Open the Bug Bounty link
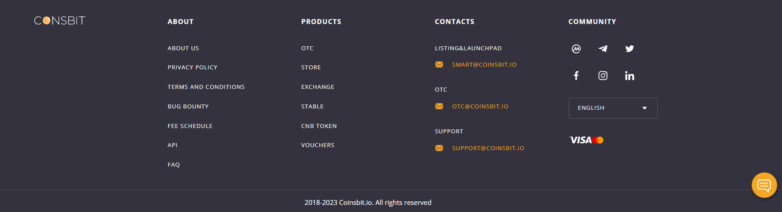Screen dimensions: 782x212 point(188,107)
